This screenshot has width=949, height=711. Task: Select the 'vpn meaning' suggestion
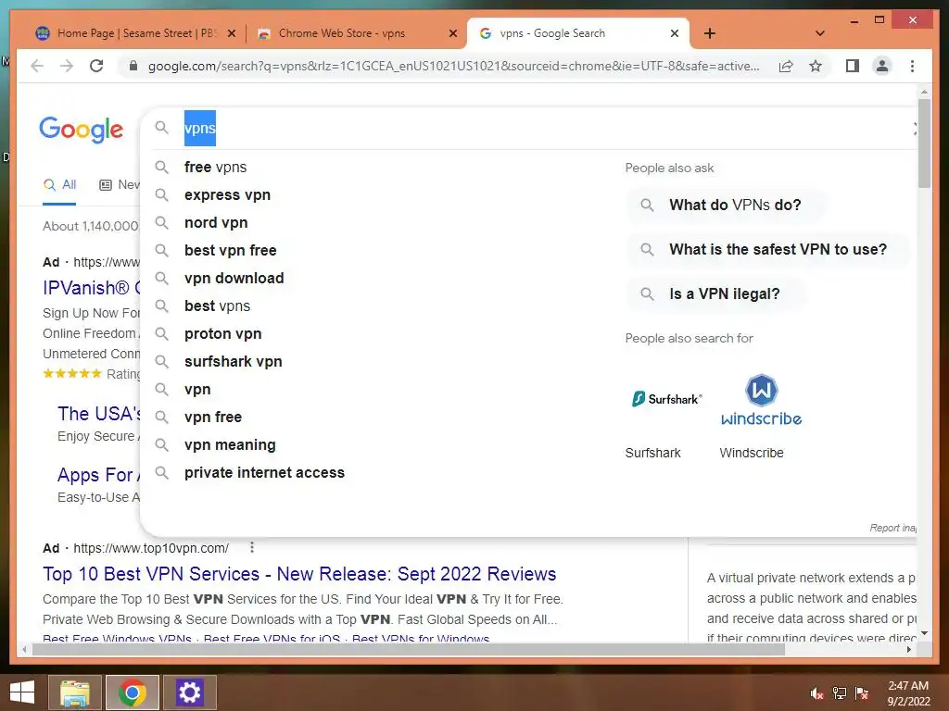pos(230,445)
